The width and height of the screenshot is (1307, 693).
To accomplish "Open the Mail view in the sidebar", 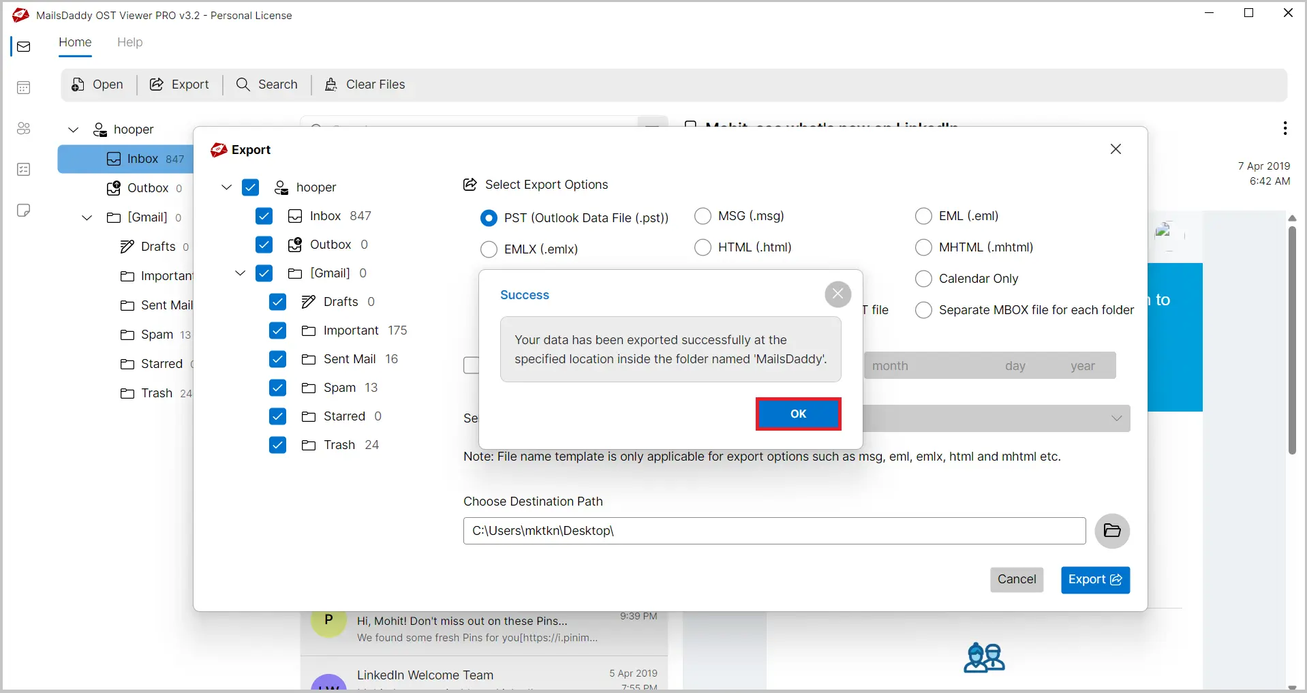I will pos(24,47).
